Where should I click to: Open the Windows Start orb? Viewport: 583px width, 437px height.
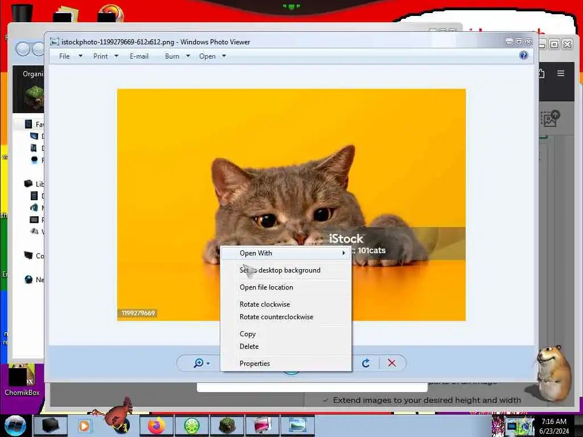point(15,426)
